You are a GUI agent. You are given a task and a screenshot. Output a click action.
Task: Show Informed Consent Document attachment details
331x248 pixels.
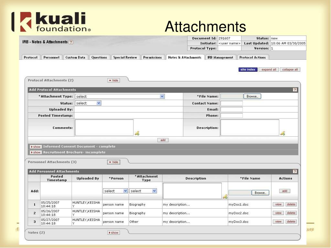click(36, 147)
